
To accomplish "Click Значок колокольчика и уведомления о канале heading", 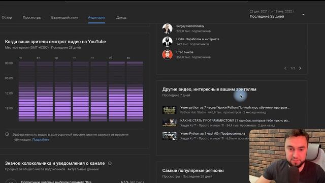I will 55,163.
